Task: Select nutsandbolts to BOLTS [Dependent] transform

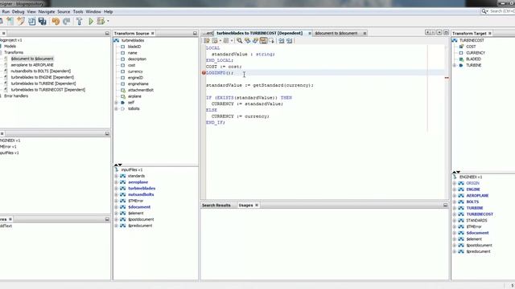Action: coord(41,71)
